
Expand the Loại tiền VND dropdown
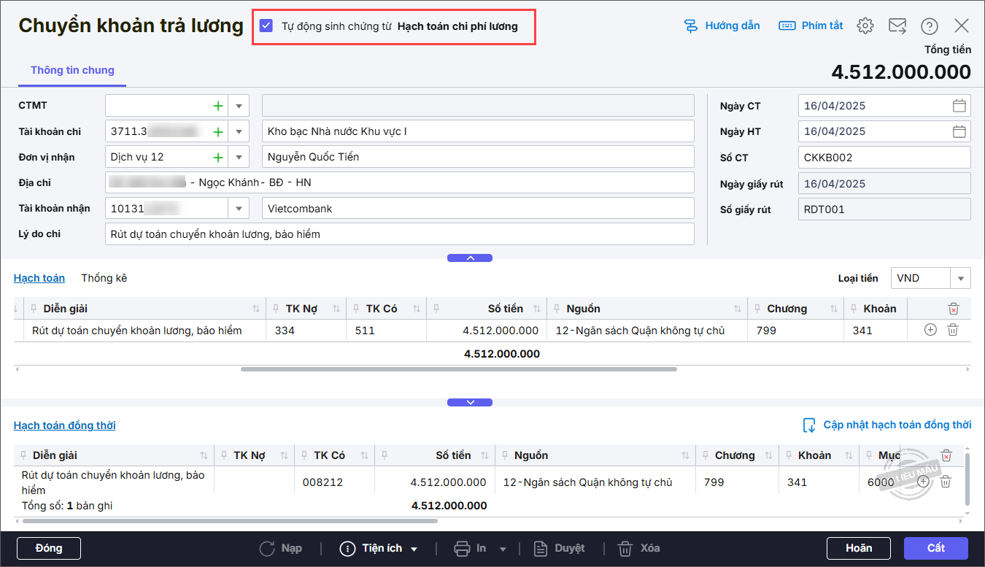click(960, 278)
